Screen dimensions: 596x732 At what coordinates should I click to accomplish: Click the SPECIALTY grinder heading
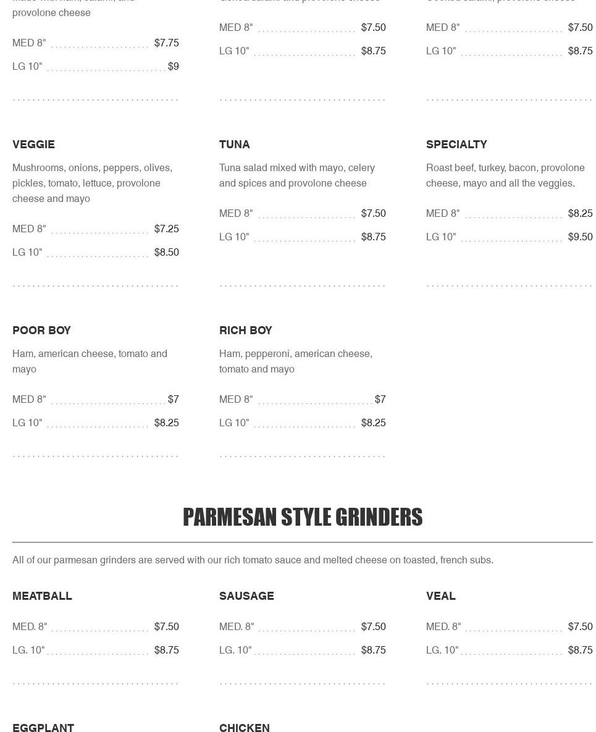pyautogui.click(x=456, y=144)
